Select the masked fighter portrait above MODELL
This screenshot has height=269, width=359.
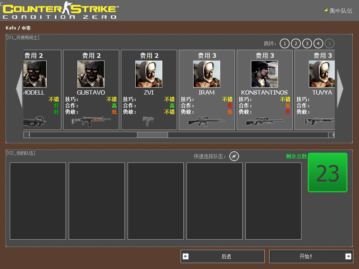pyautogui.click(x=35, y=74)
